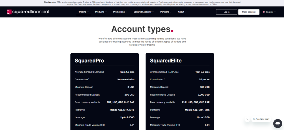Screen dimensions: 284x130
Task: Expand the Trading menu chevron
Action: coord(88,12)
